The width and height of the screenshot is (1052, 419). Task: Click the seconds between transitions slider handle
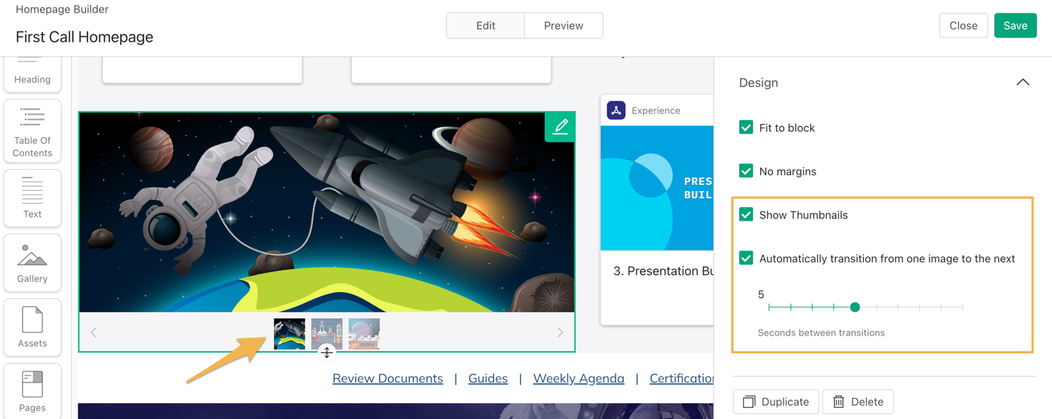855,307
